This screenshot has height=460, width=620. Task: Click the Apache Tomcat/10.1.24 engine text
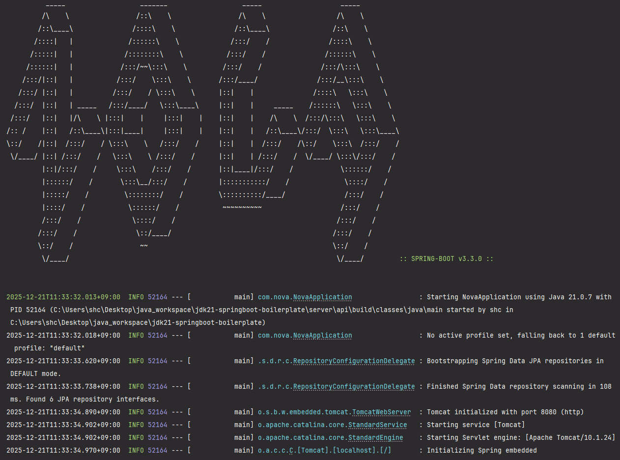click(570, 438)
